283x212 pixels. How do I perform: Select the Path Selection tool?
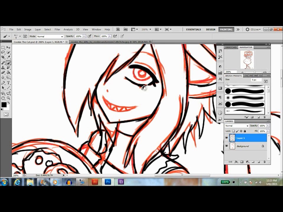[3, 88]
